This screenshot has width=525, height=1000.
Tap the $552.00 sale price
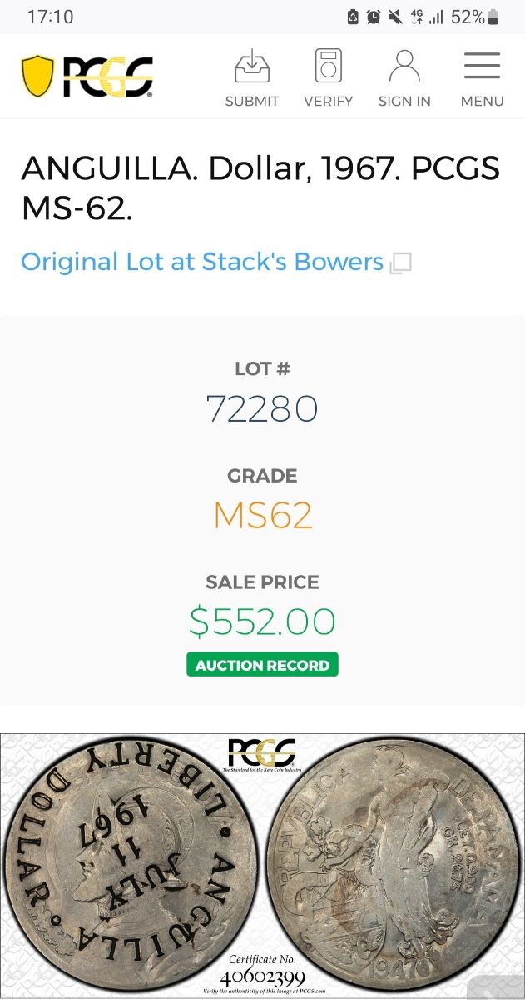point(262,622)
